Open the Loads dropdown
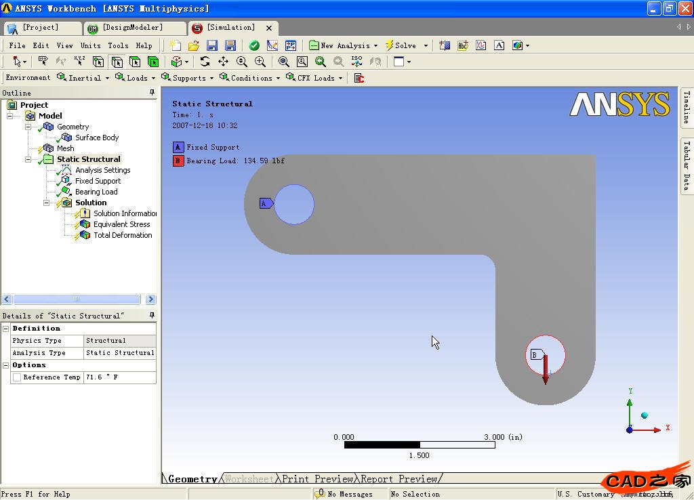This screenshot has width=694, height=500. point(135,78)
